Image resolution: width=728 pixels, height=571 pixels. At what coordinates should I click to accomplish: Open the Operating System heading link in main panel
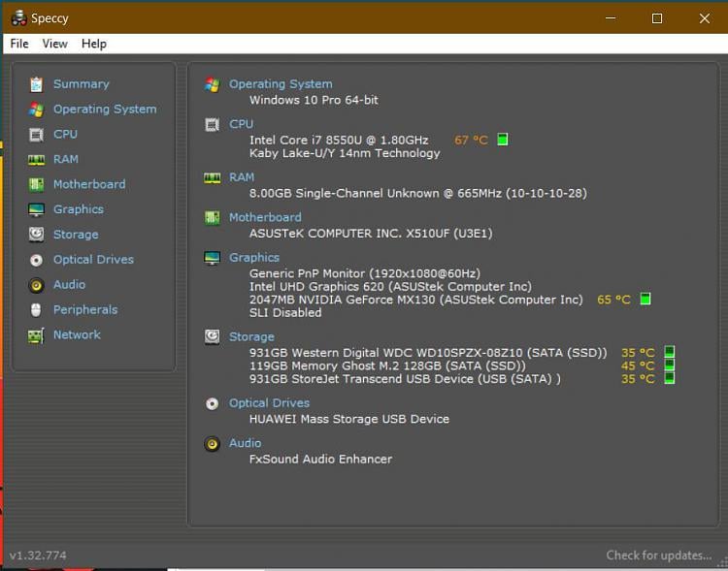point(281,84)
